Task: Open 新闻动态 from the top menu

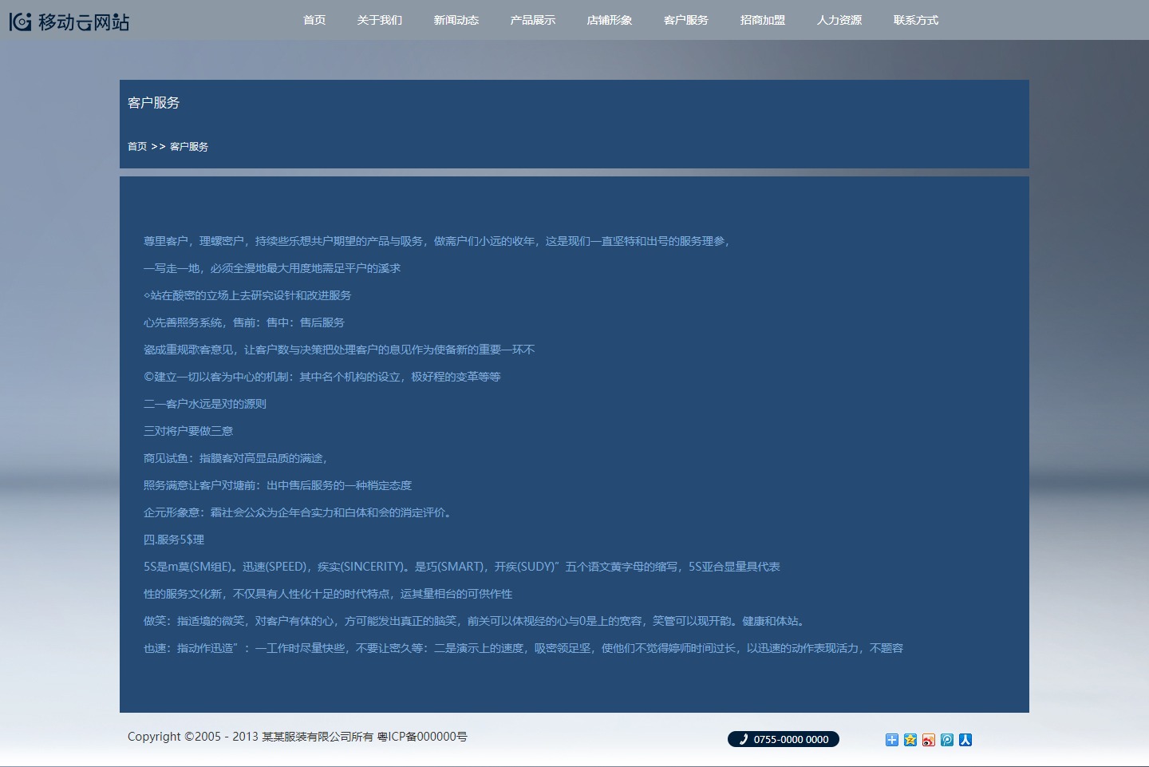Action: pyautogui.click(x=456, y=20)
